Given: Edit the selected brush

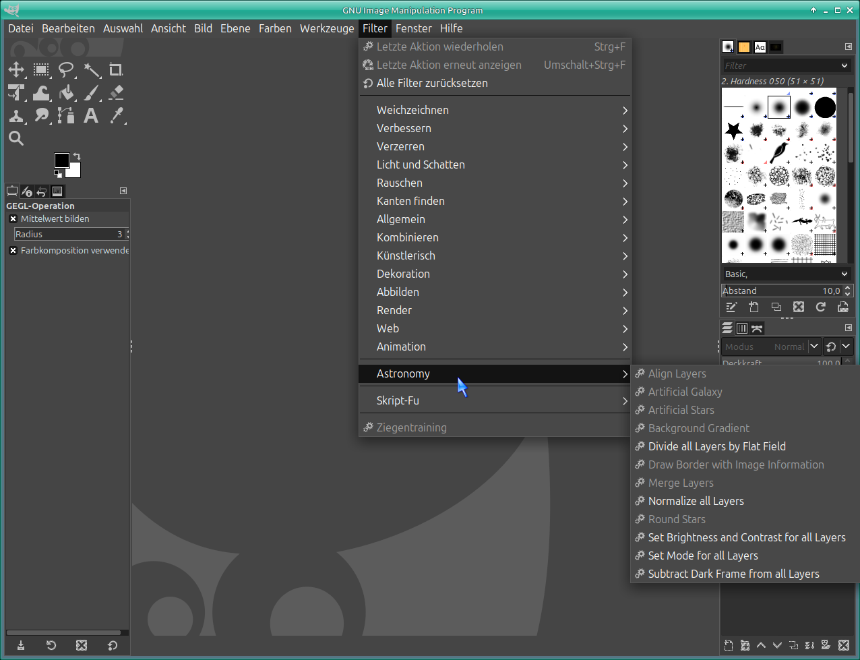Looking at the screenshot, I should click(732, 307).
